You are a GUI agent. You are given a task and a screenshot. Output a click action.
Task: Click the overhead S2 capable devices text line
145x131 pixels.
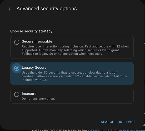74,76
